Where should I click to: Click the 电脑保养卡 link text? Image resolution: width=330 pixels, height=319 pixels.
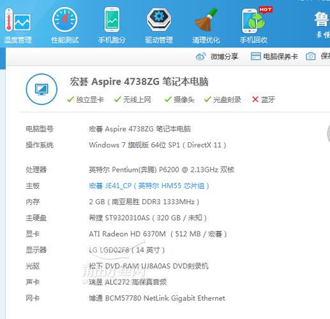tap(280, 57)
